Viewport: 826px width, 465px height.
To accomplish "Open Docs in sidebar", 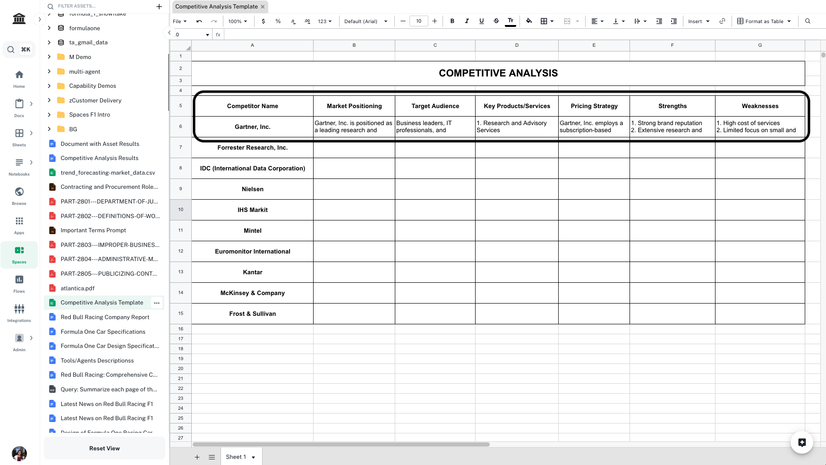I will (x=19, y=108).
